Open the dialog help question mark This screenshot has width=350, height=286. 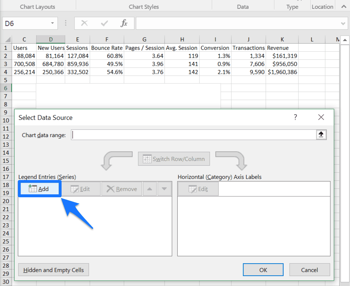295,117
